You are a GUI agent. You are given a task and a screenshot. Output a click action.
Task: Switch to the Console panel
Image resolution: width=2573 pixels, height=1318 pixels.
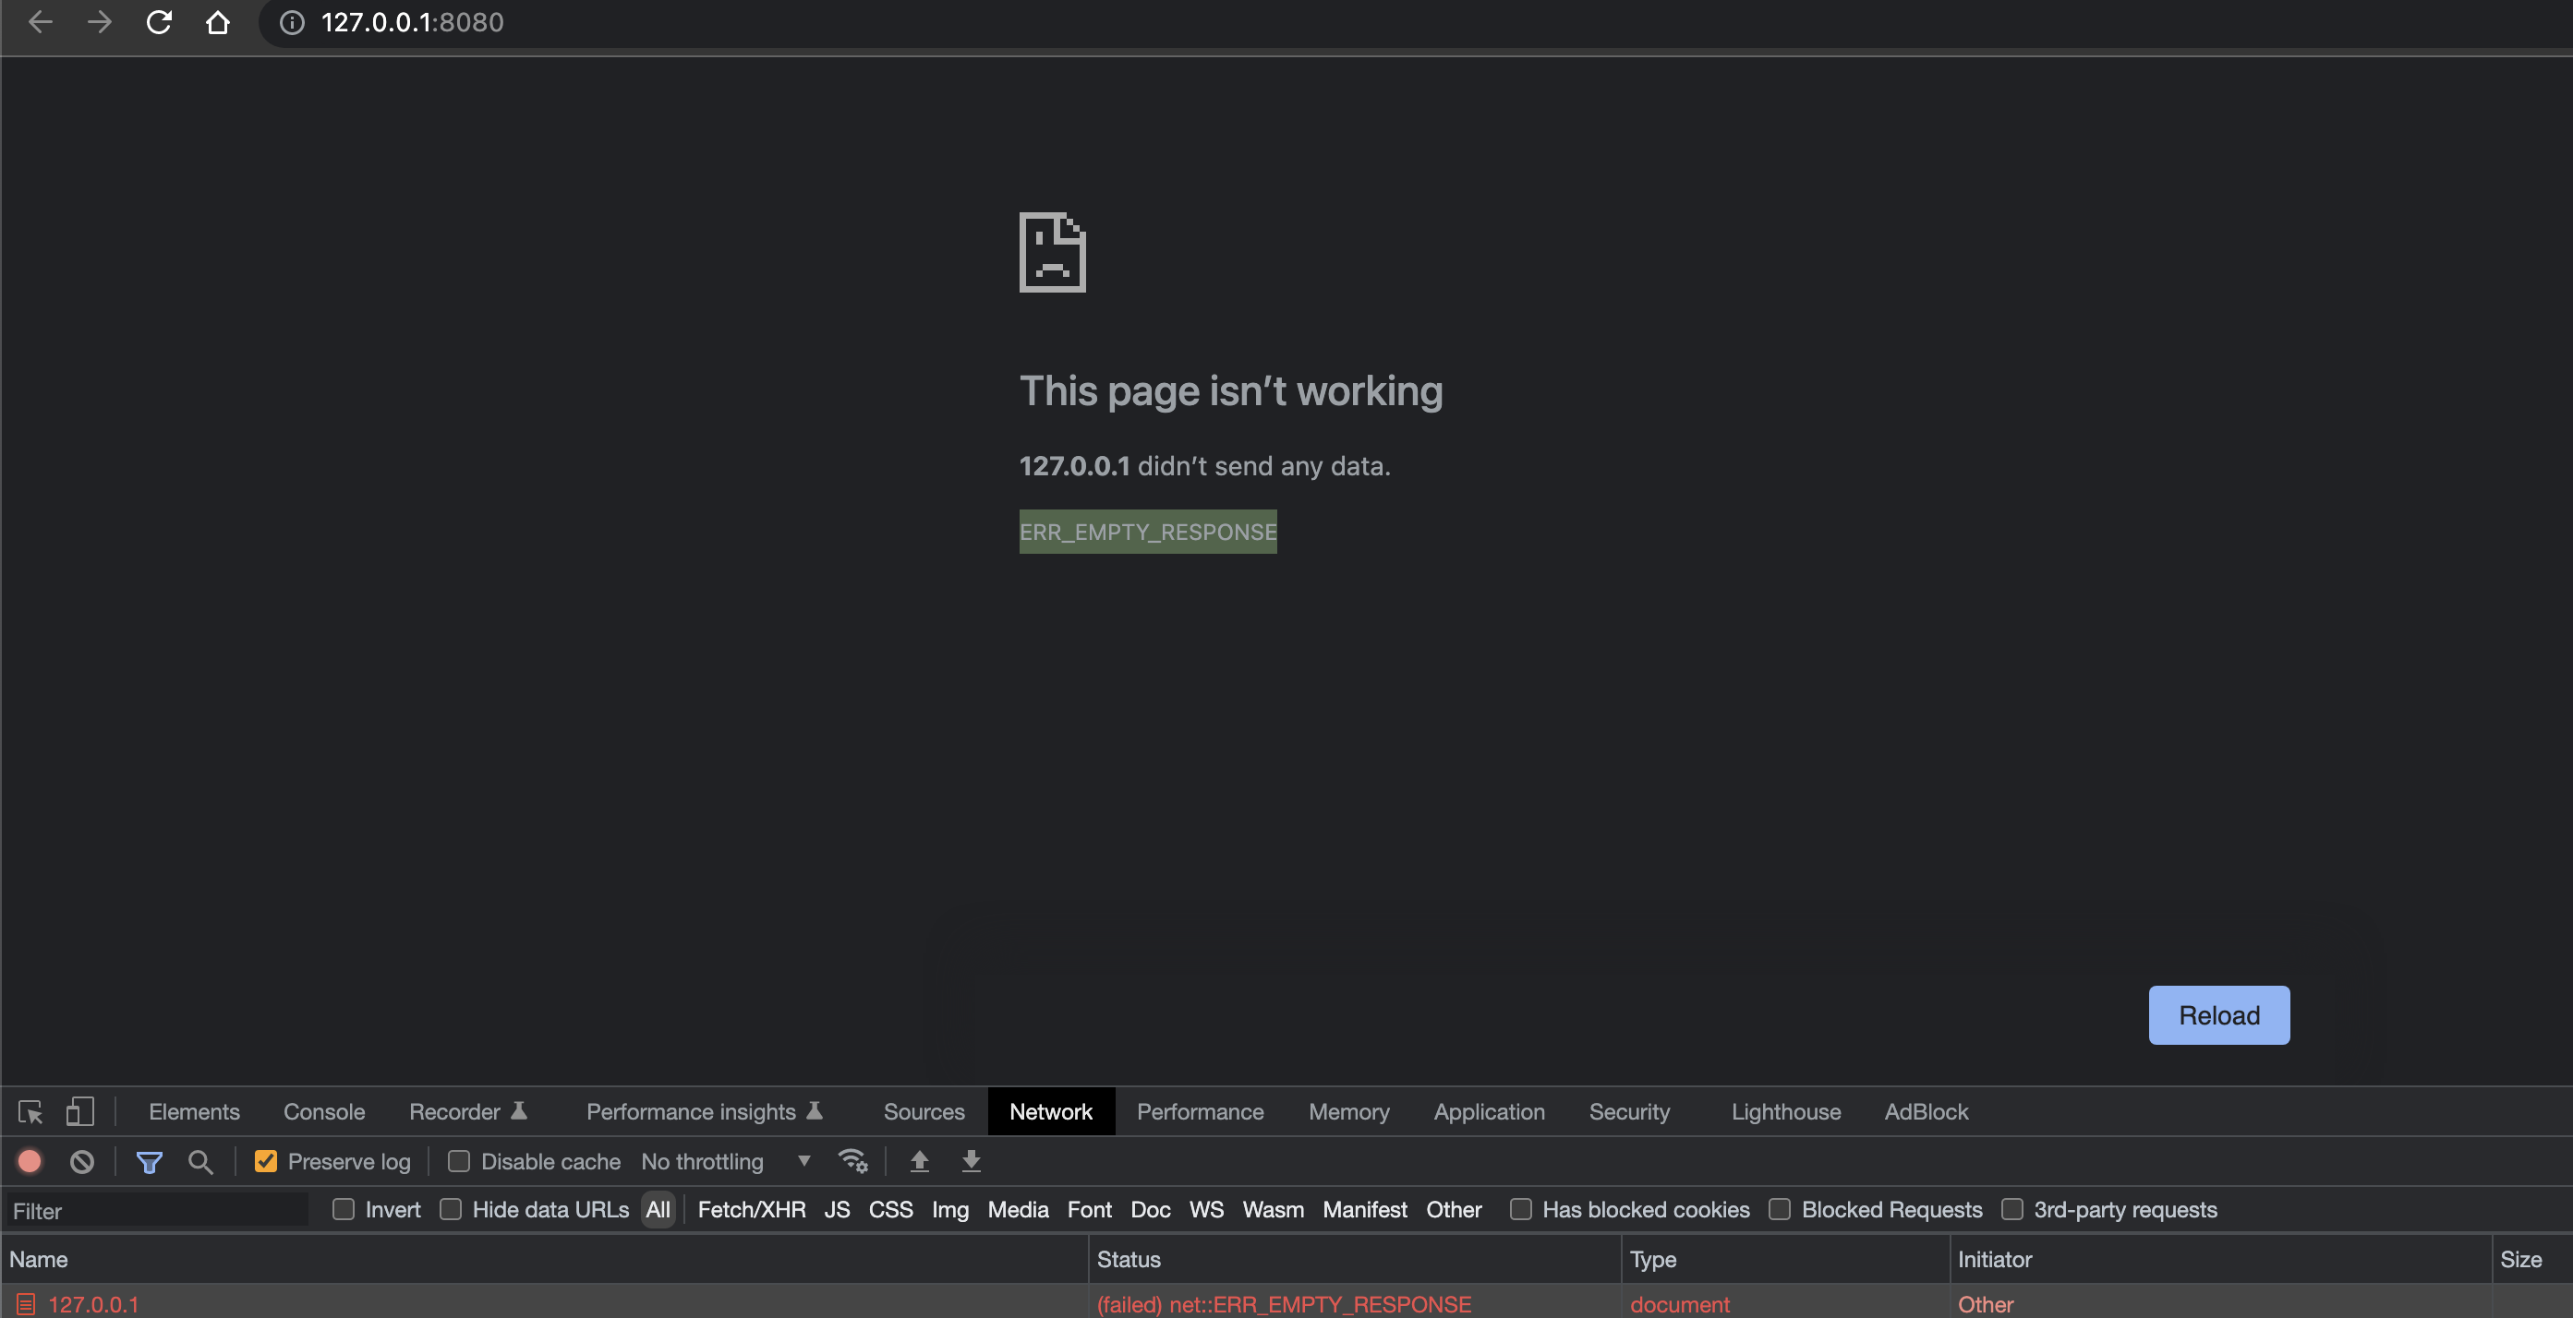[x=322, y=1111]
